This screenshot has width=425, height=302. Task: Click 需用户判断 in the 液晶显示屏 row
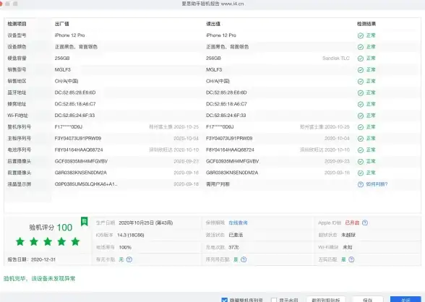[x=218, y=184]
